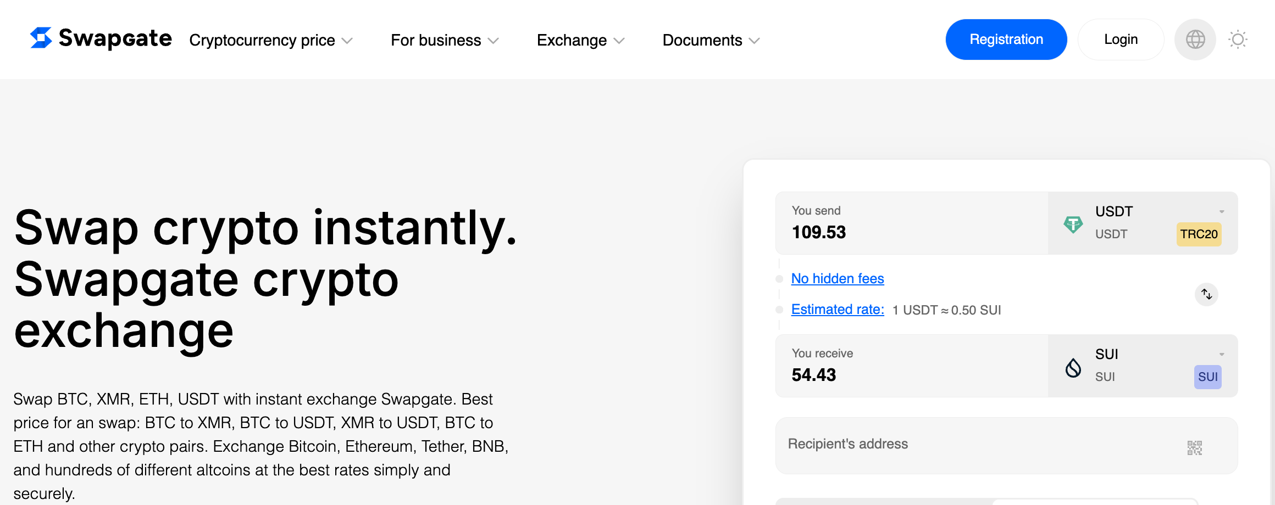Open the USDT send currency dropdown
This screenshot has height=505, width=1275.
(x=1221, y=212)
